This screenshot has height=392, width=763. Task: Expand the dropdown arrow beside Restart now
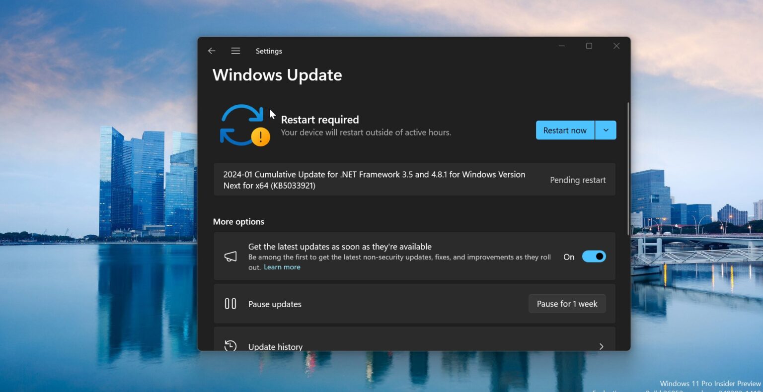point(606,131)
